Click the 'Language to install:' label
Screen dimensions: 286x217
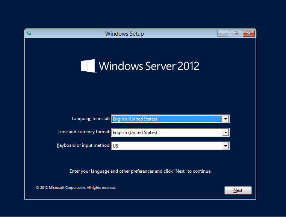[91, 119]
